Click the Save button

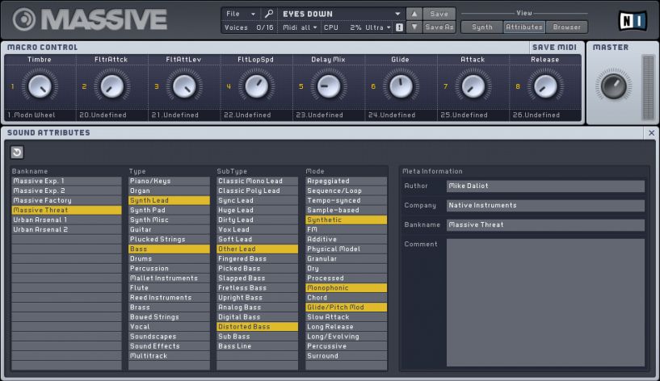click(439, 14)
